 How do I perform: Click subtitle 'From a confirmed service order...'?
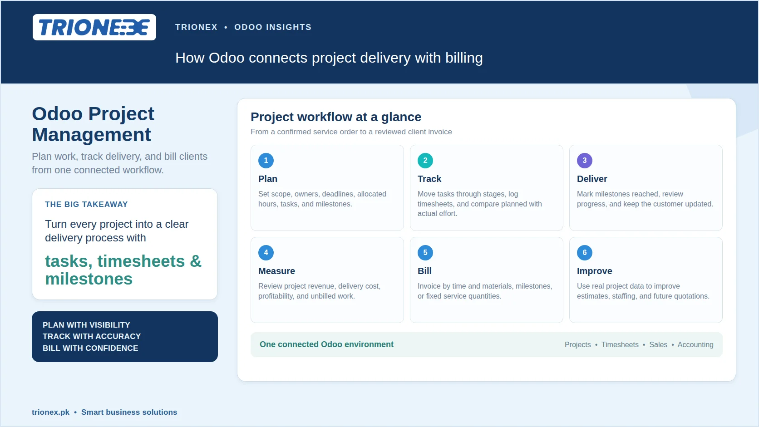pyautogui.click(x=351, y=132)
